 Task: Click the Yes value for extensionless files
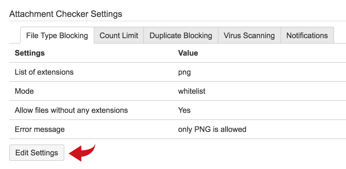[x=184, y=110]
